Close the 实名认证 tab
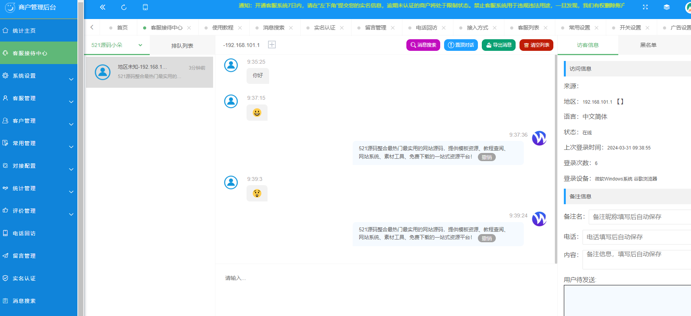The image size is (691, 316). (x=342, y=28)
